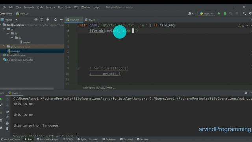This screenshot has height=142, width=252.
Task: Start debugging with the green bug icon
Action: (x=225, y=13)
